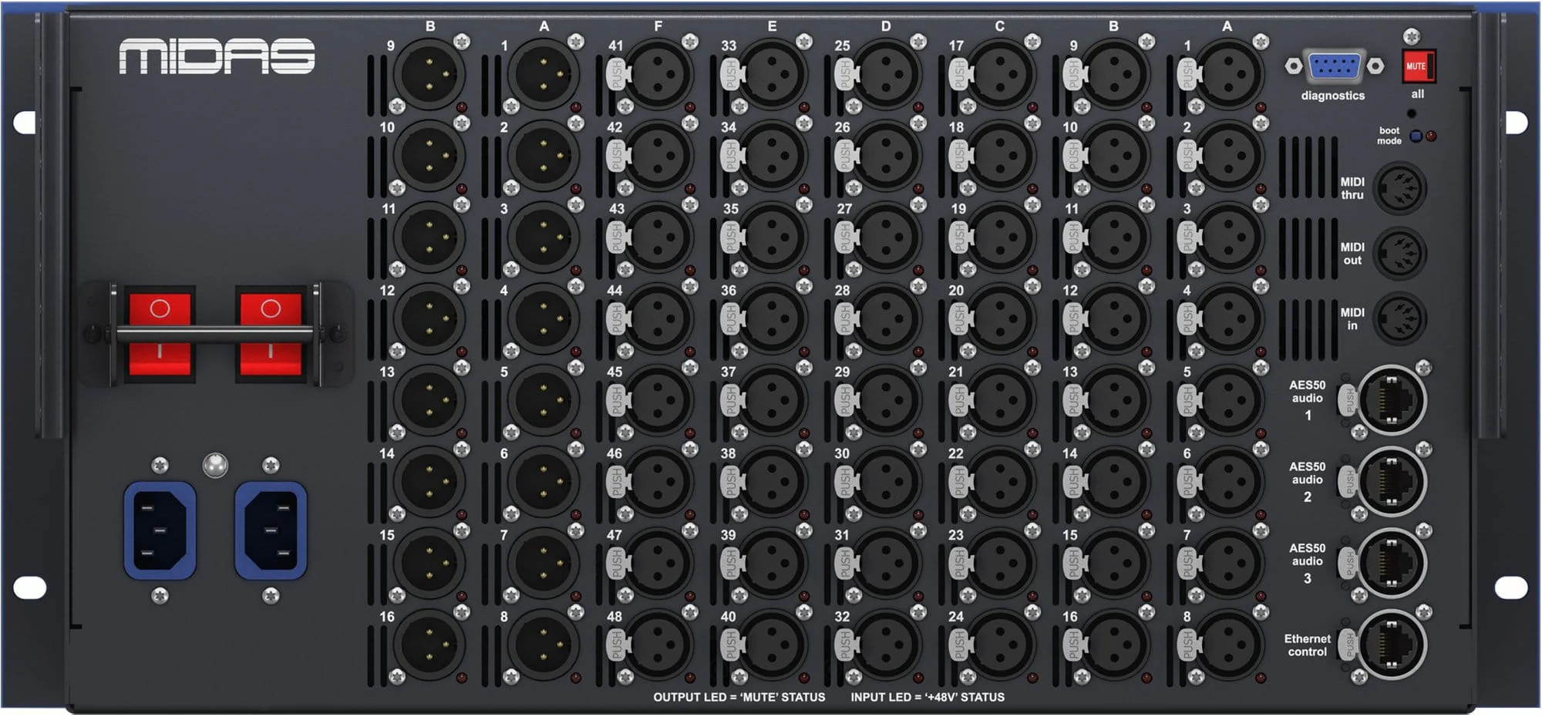Click the Ethernet control port
Image resolution: width=1542 pixels, height=717 pixels.
[1392, 645]
